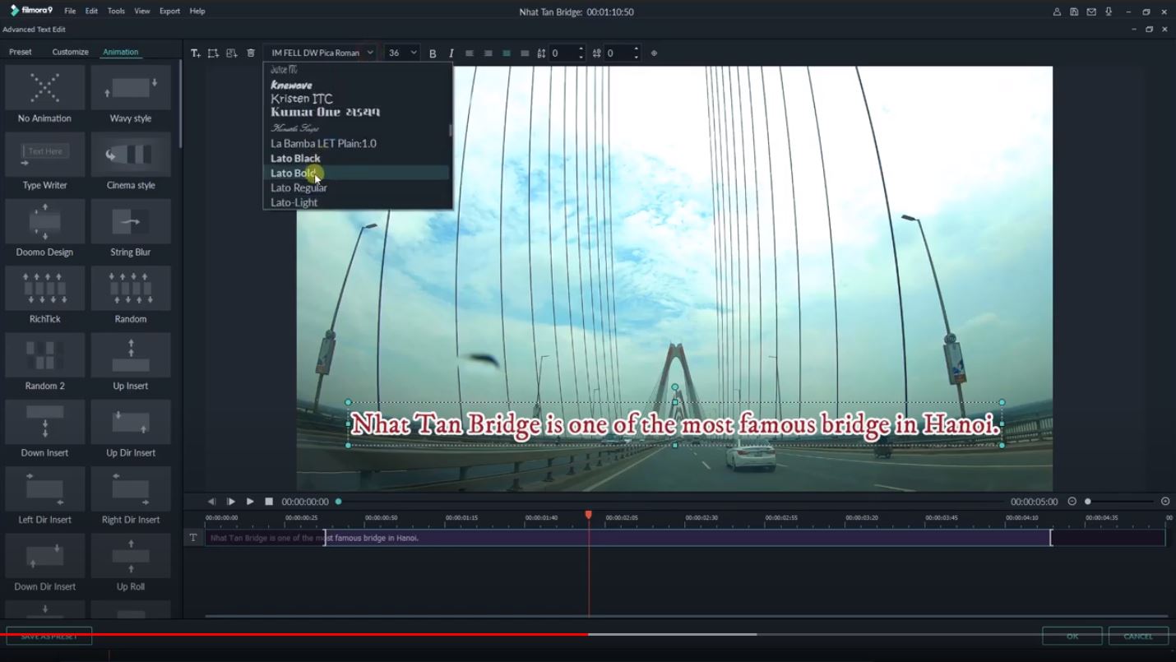The image size is (1176, 662).
Task: Click the CANCEL button
Action: [1138, 636]
